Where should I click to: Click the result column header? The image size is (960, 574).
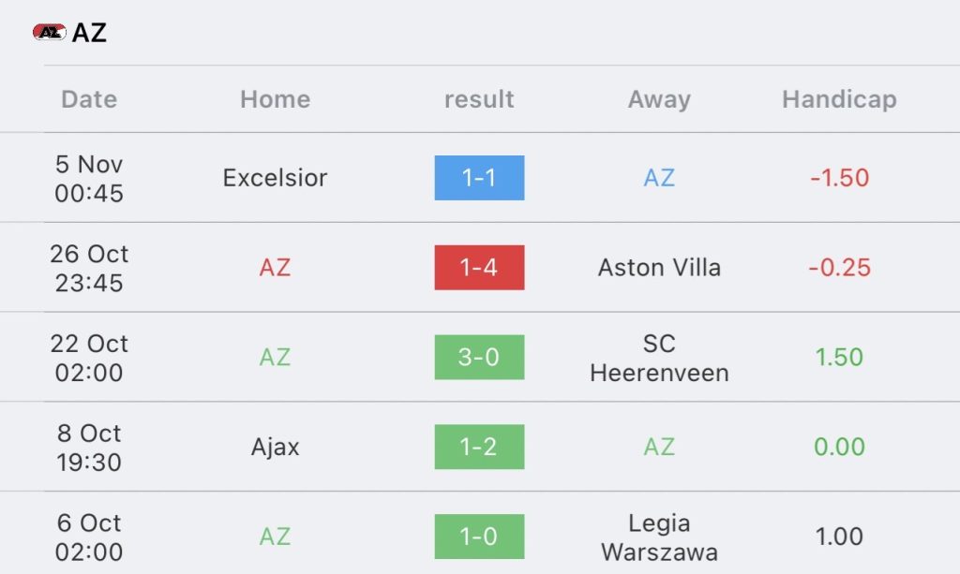point(479,99)
